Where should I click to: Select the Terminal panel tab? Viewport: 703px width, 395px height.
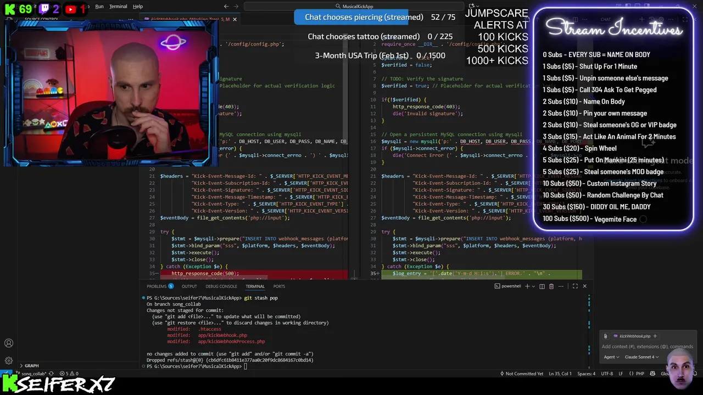[x=255, y=286]
